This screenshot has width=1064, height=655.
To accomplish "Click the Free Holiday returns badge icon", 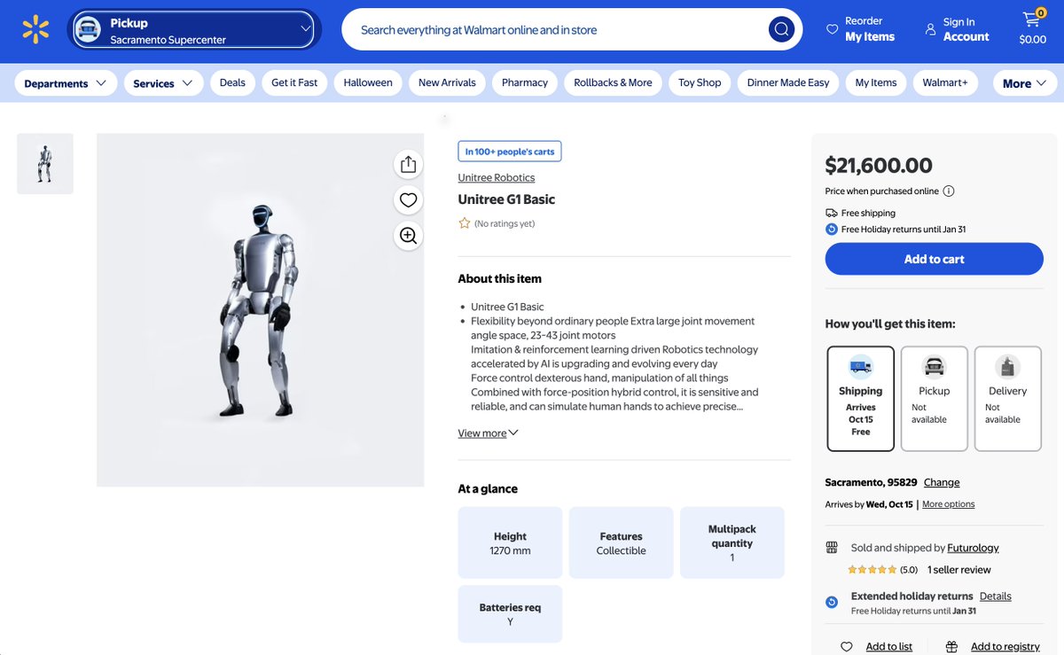I will (832, 229).
